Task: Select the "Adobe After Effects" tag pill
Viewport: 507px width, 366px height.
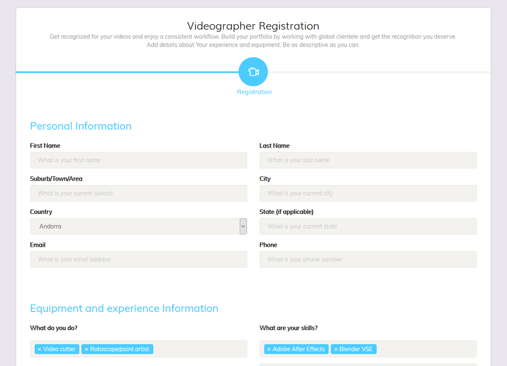Action: (296, 349)
